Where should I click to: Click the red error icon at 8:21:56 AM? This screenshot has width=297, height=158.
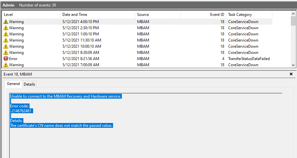pyautogui.click(x=6, y=58)
